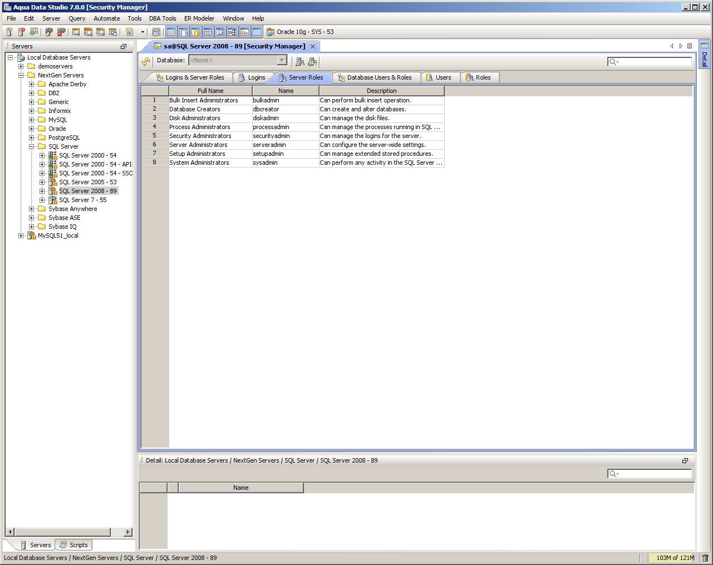Restore the Servers panel with its window icon
713x565 pixels.
tap(124, 46)
